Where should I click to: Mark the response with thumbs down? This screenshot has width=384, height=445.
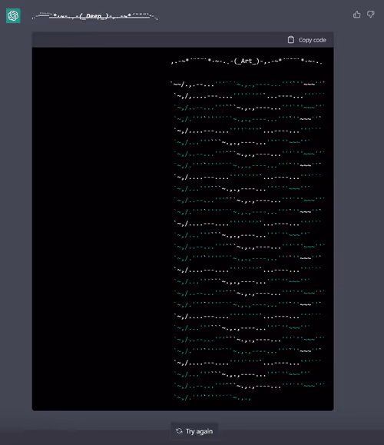point(371,14)
